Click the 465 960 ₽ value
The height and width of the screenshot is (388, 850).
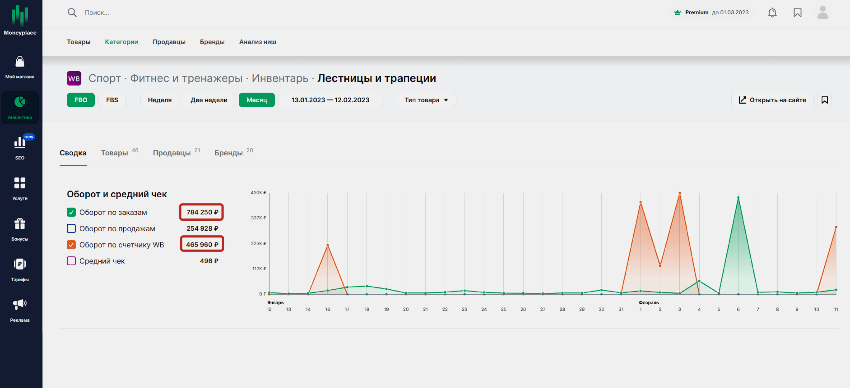pyautogui.click(x=202, y=244)
